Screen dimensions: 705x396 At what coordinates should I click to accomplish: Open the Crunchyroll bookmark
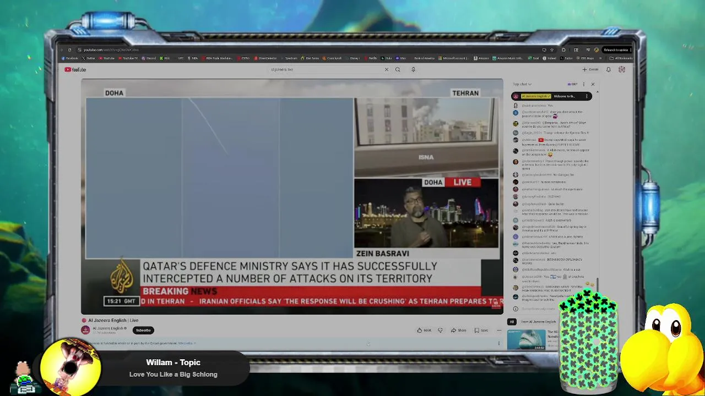(332, 58)
